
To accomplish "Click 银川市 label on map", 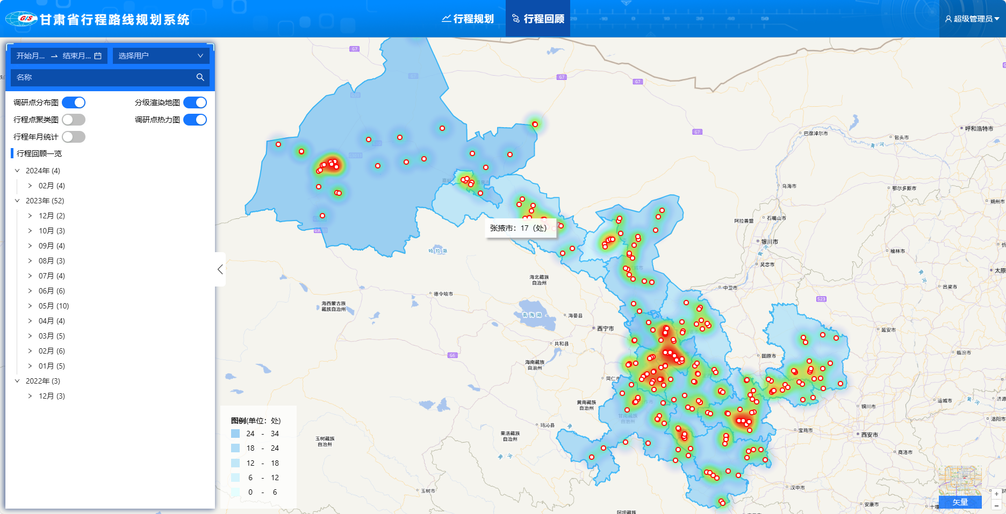I will [769, 242].
